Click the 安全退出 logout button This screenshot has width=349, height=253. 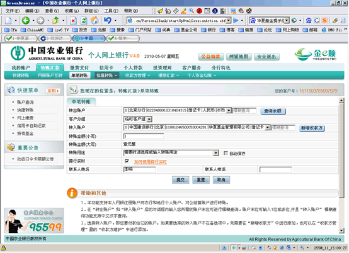tap(266, 57)
